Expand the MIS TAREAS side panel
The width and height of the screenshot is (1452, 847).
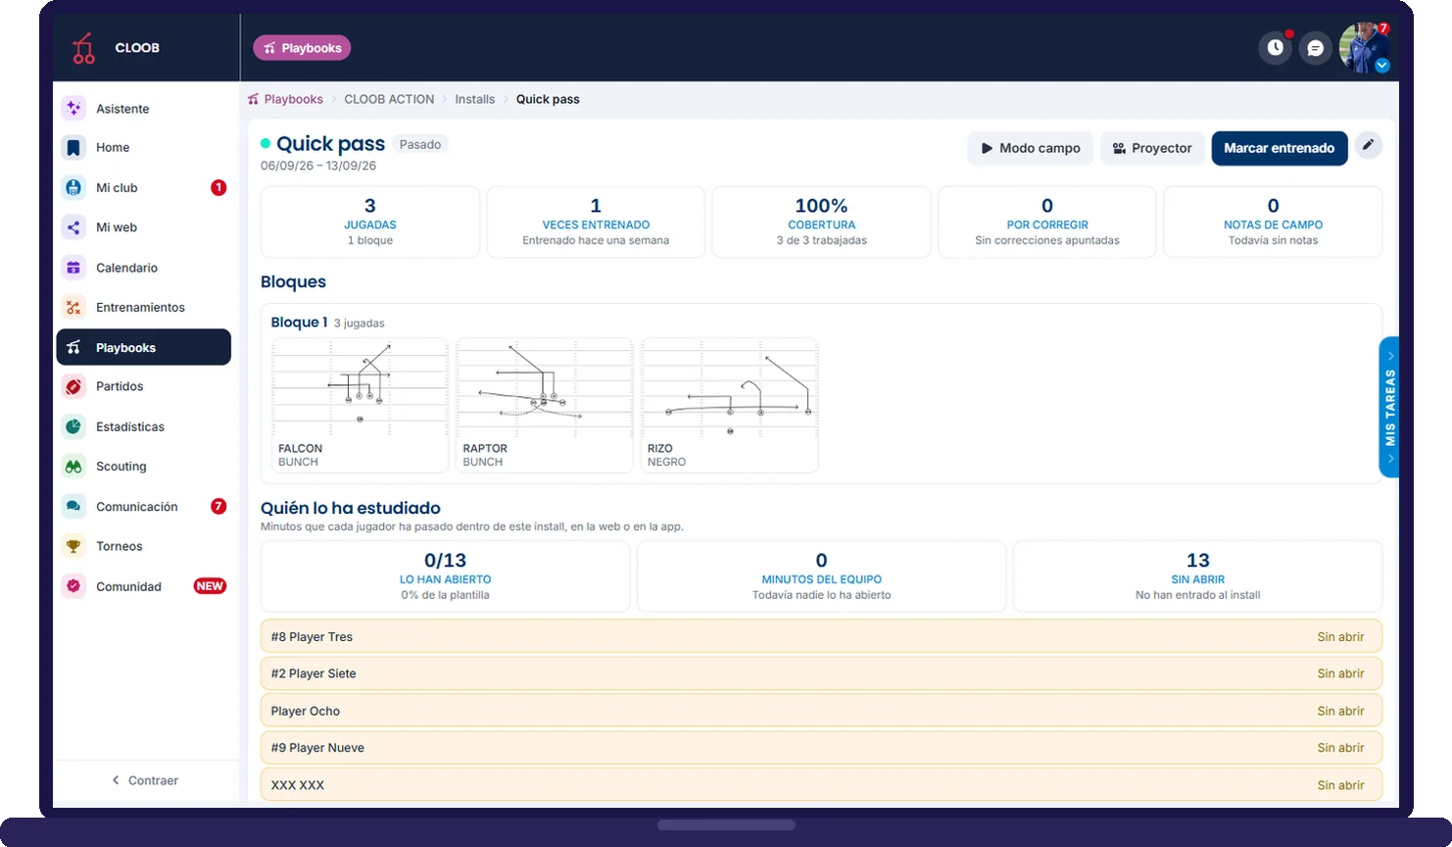(1389, 407)
